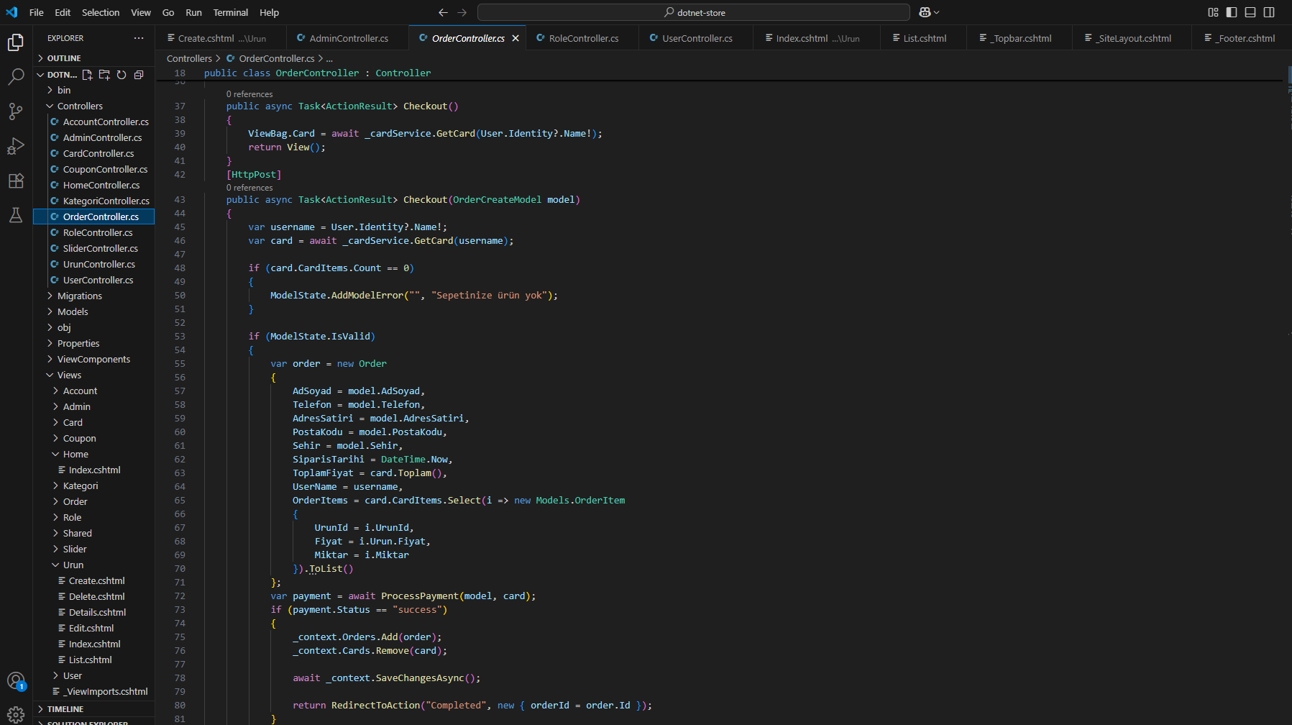Viewport: 1292px width, 725px height.
Task: Switch to the Create.cshtml tab
Action: 221,38
